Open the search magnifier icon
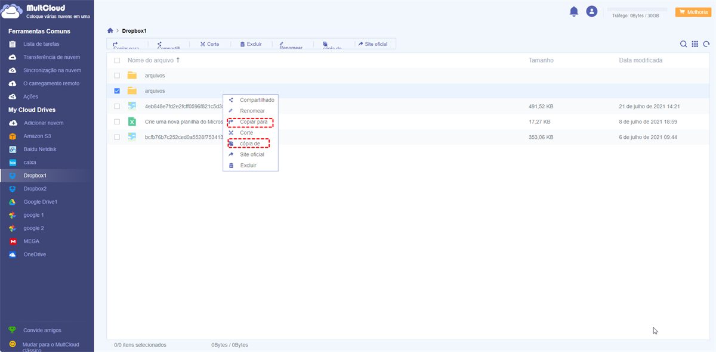716x352 pixels. pos(684,44)
